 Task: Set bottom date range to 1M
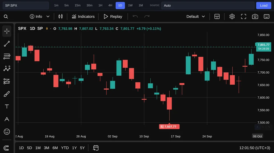pos(38,148)
